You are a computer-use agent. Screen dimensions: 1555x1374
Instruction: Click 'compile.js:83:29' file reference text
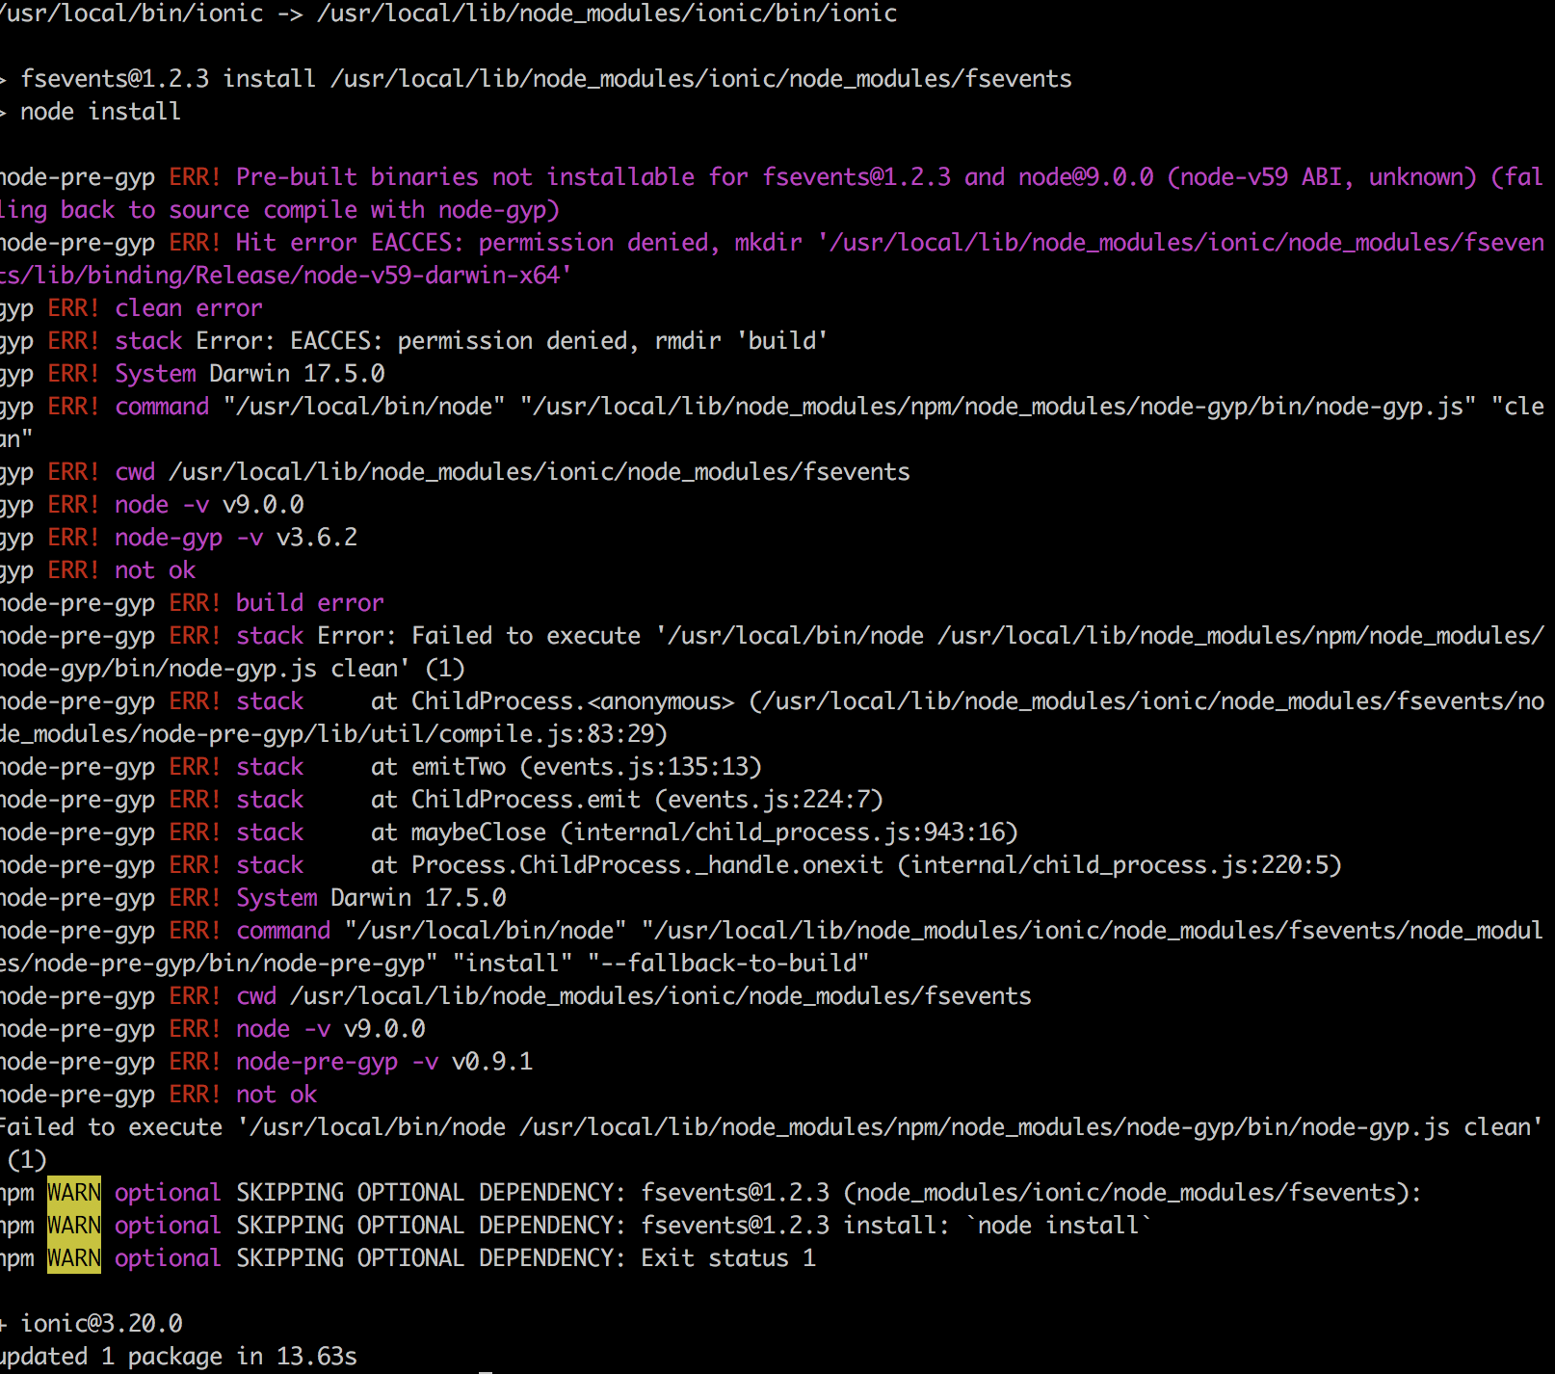coord(546,734)
